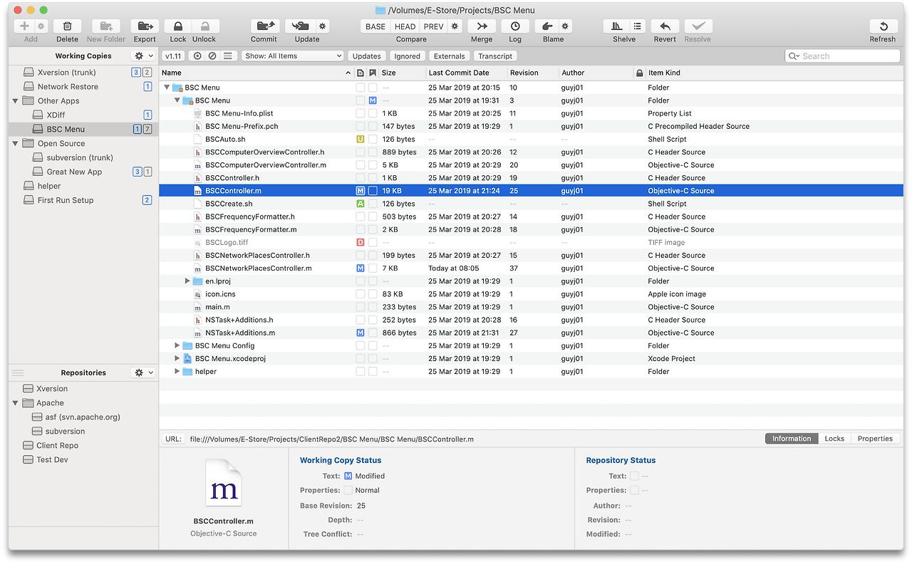Toggle text status box for icon.icns

pos(361,294)
